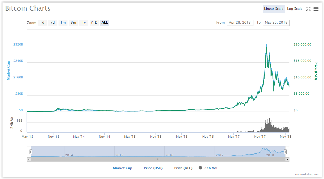Click the $15 000,00 price axis label

303,61
